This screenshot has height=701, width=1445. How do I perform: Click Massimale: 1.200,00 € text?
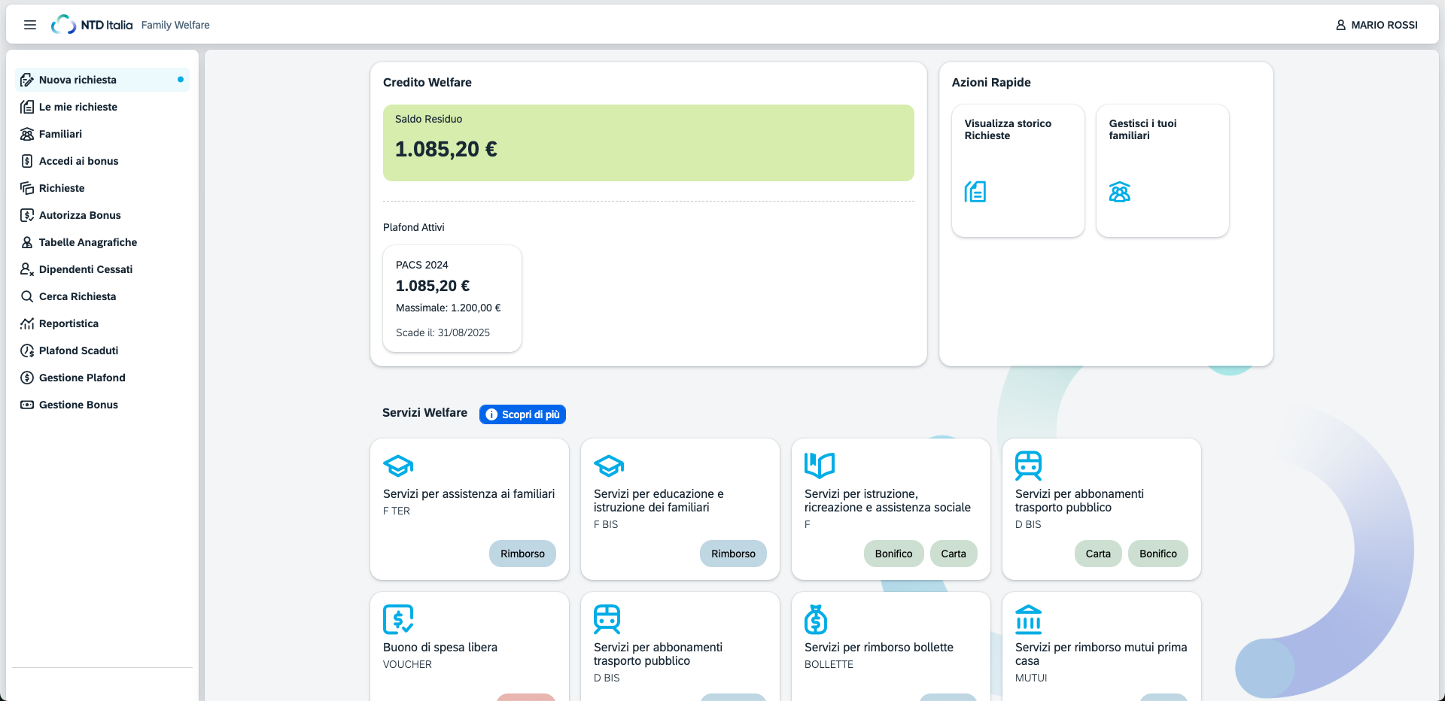pyautogui.click(x=449, y=308)
